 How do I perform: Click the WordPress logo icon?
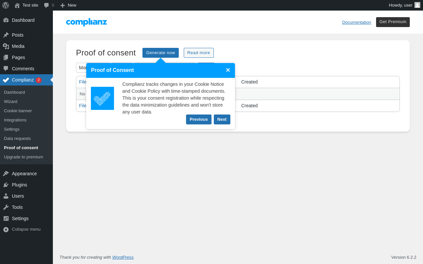[6, 5]
